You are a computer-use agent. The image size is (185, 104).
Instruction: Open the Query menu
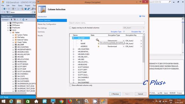(x=20, y=5)
